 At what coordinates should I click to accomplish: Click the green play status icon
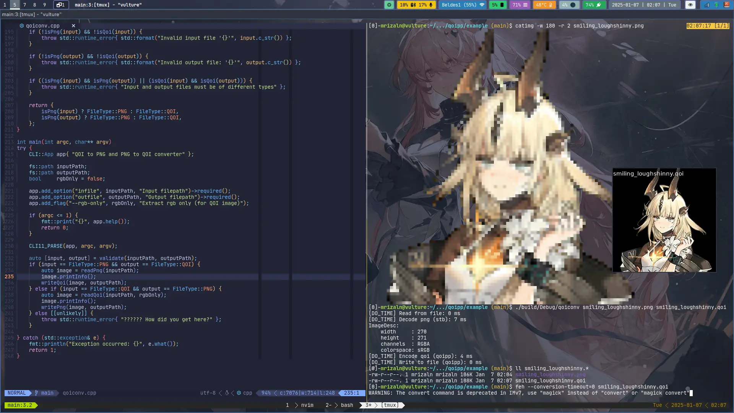(x=389, y=5)
